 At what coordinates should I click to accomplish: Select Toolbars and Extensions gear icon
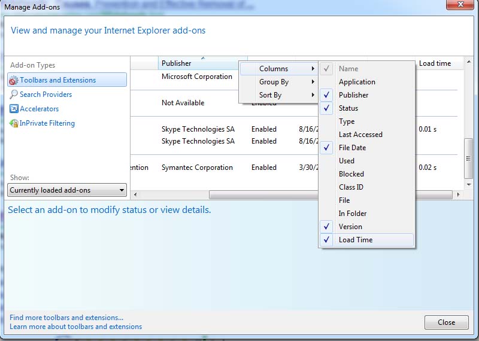[13, 80]
